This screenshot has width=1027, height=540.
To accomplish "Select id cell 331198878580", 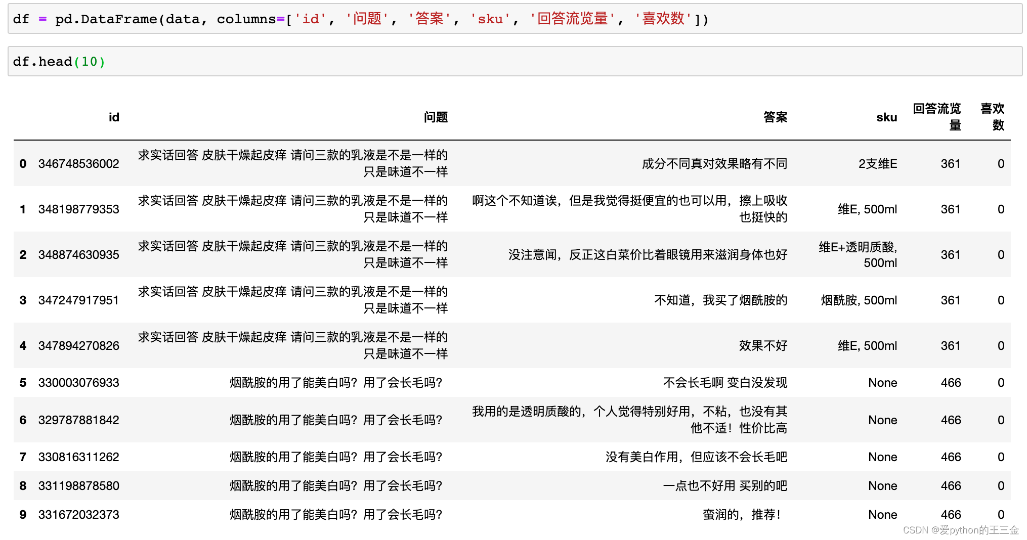I will click(x=79, y=486).
